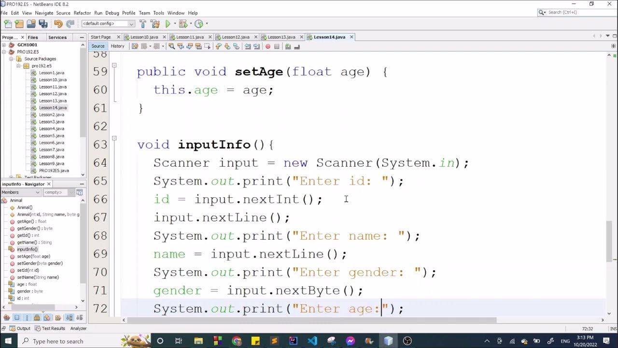Screen dimensions: 618x348
Task: Expand the GCH1001 project node
Action: [x=4, y=45]
